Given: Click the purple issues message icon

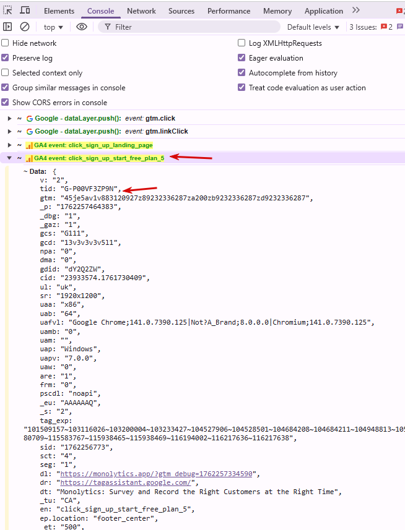Looking at the screenshot, I should pyautogui.click(x=400, y=27).
